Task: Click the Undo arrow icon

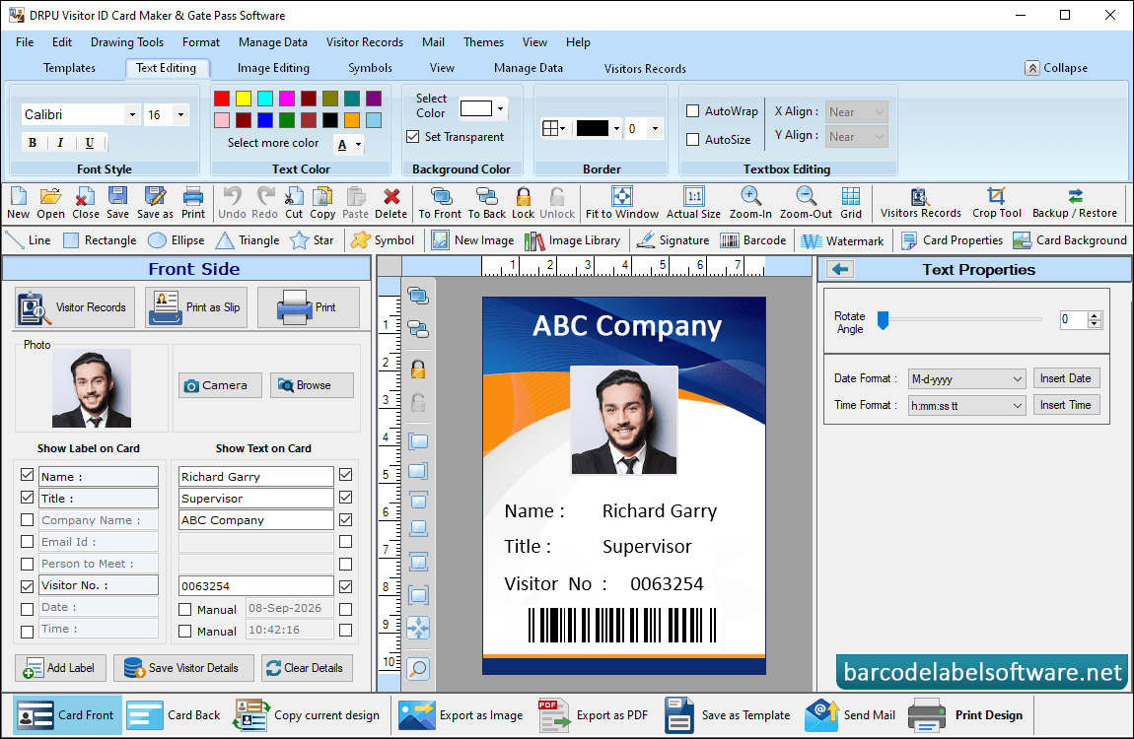Action: pyautogui.click(x=232, y=196)
